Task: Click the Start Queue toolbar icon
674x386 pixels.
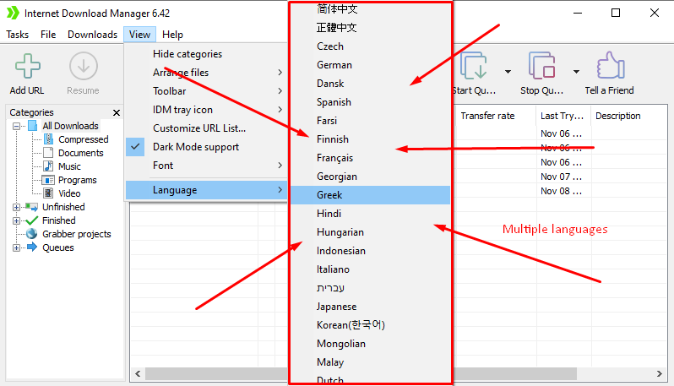Action: pos(473,66)
